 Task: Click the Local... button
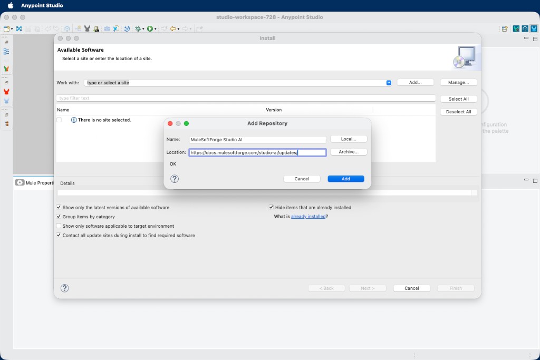tap(349, 139)
